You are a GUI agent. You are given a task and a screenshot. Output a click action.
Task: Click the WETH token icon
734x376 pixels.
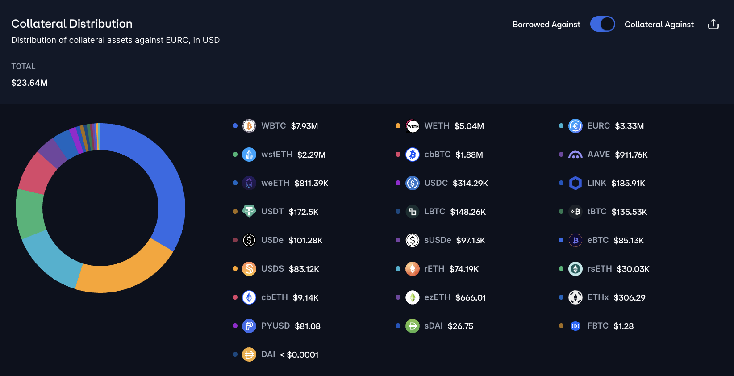pos(413,126)
